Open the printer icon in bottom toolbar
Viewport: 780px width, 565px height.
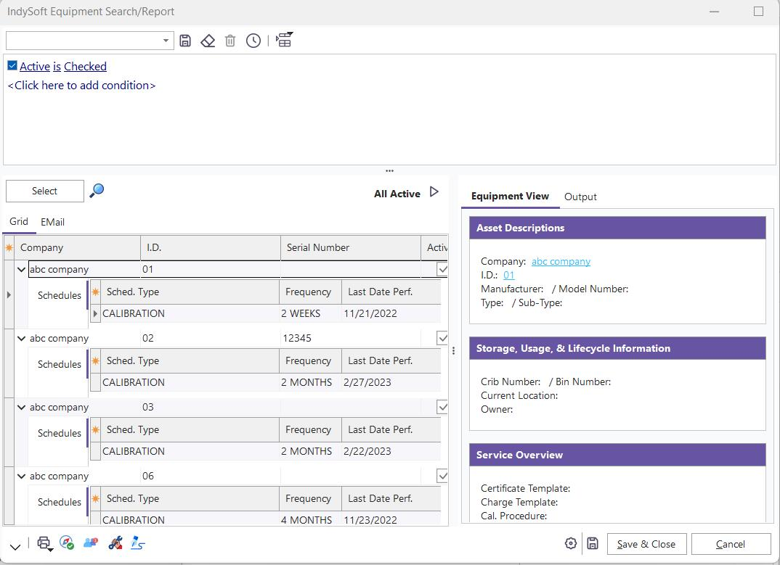[x=44, y=543]
